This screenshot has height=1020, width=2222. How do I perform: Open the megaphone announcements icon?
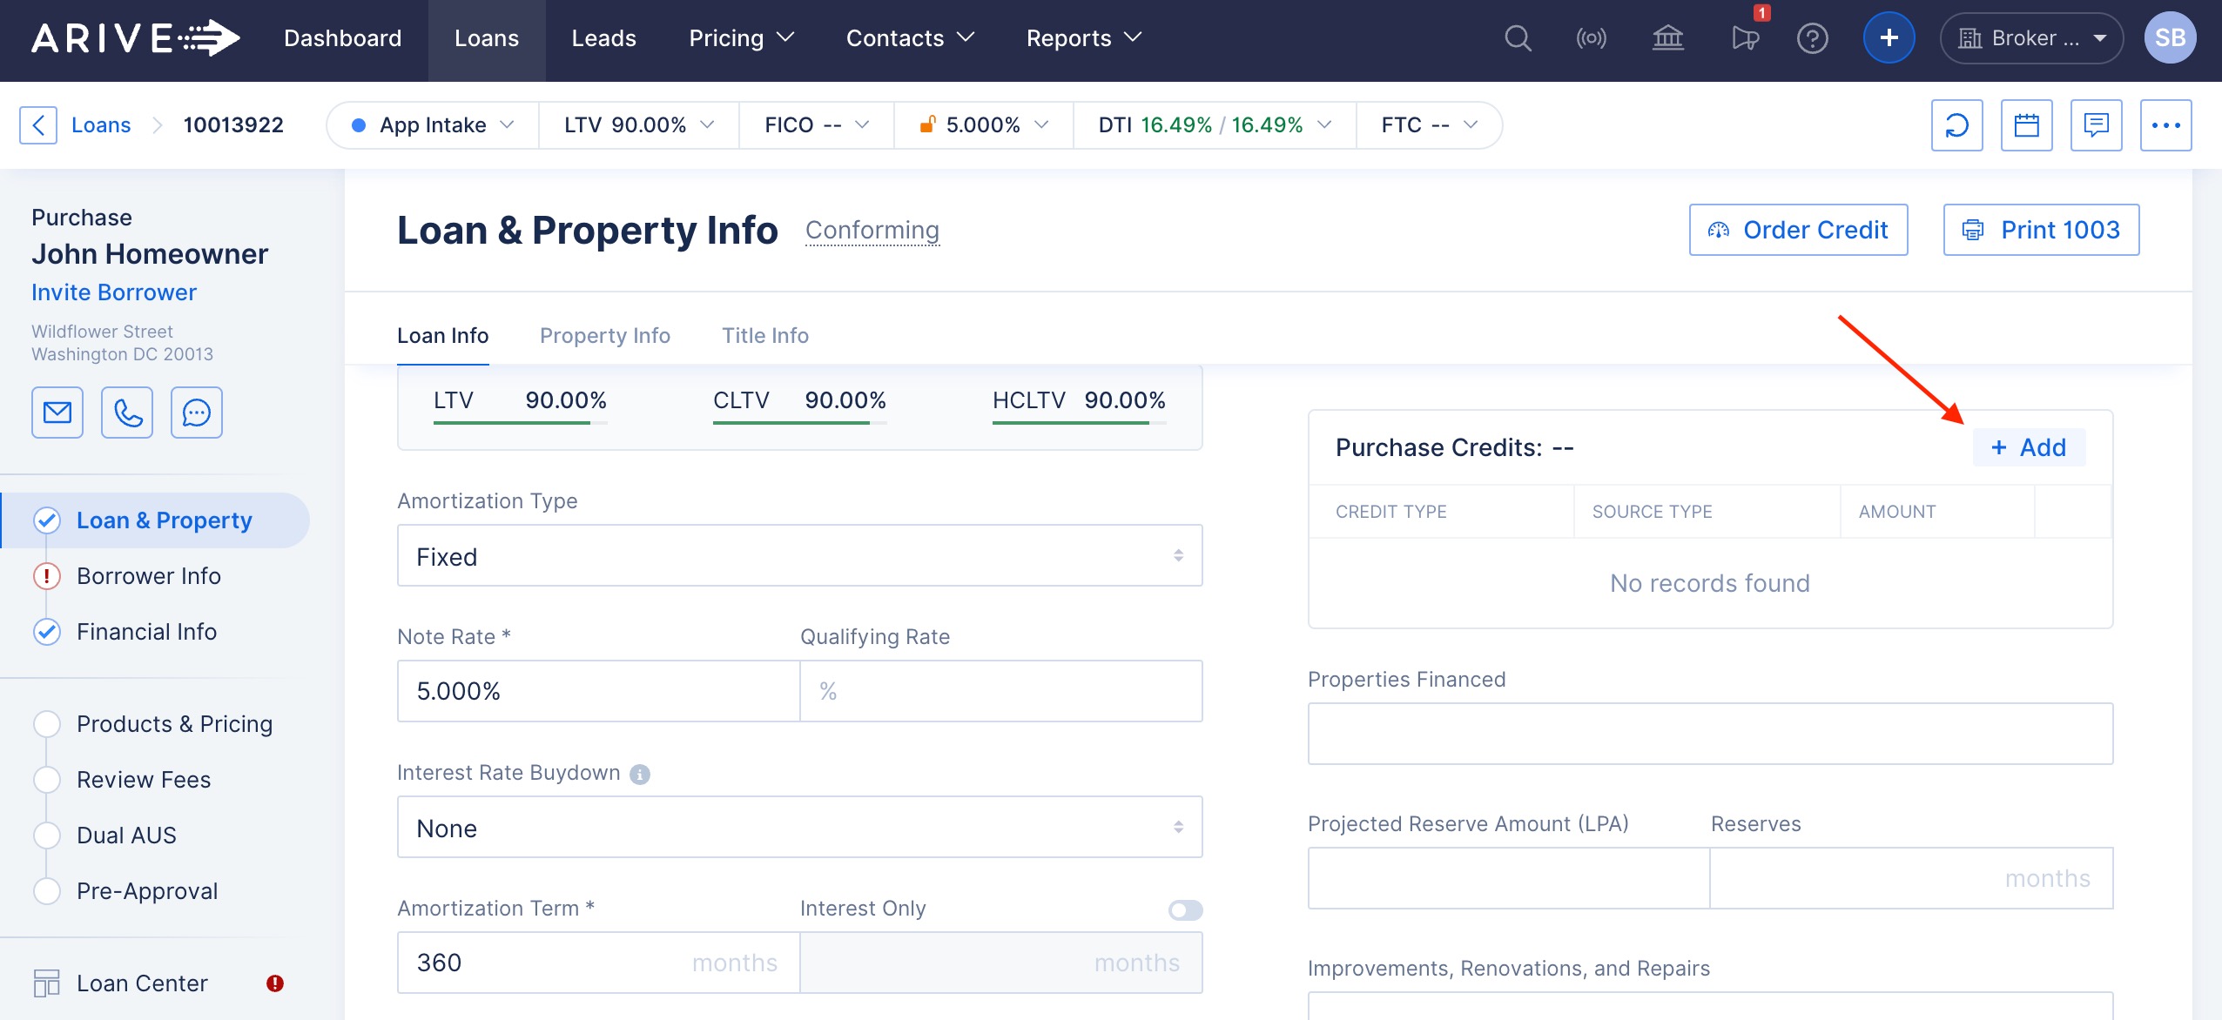[1744, 38]
